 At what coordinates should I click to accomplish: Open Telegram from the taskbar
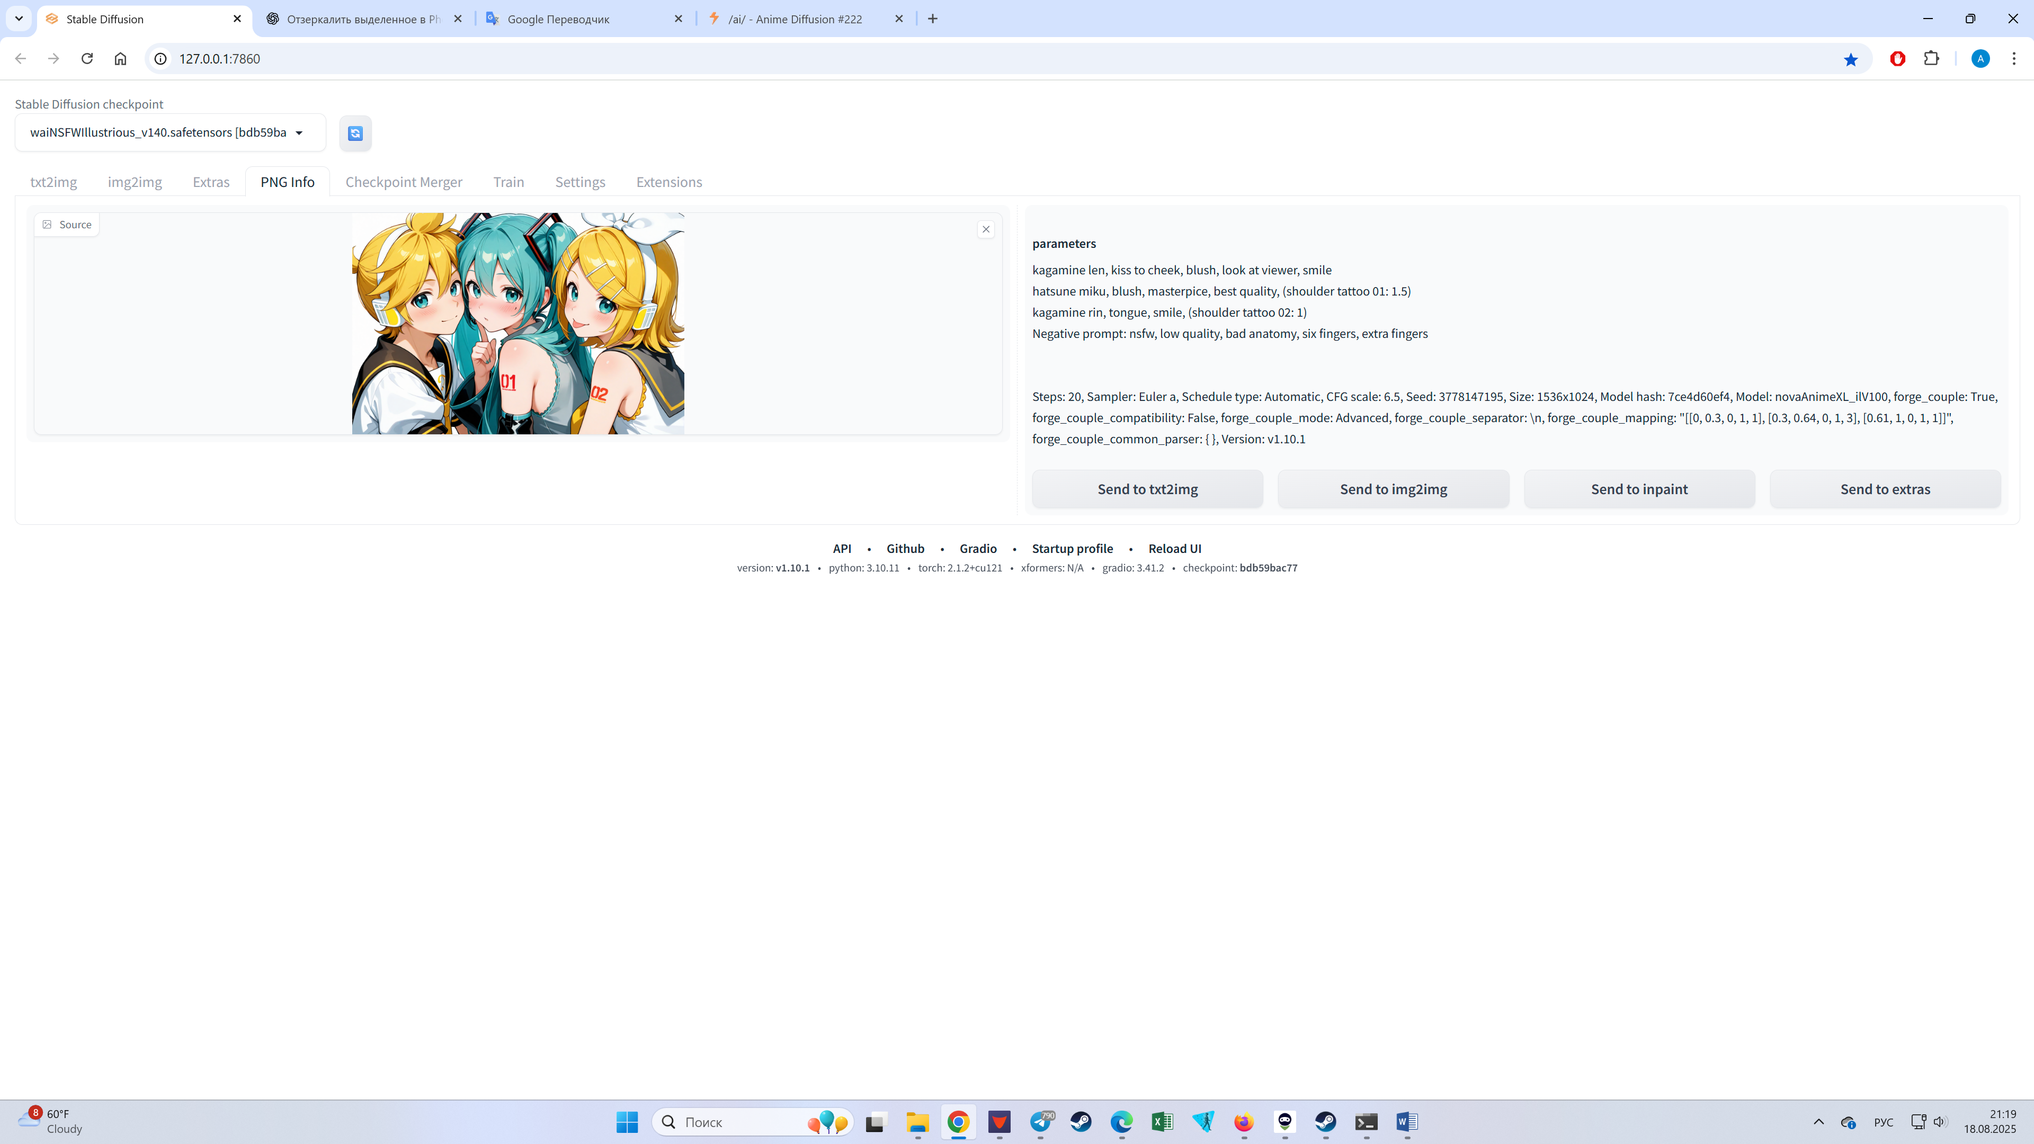1041,1121
